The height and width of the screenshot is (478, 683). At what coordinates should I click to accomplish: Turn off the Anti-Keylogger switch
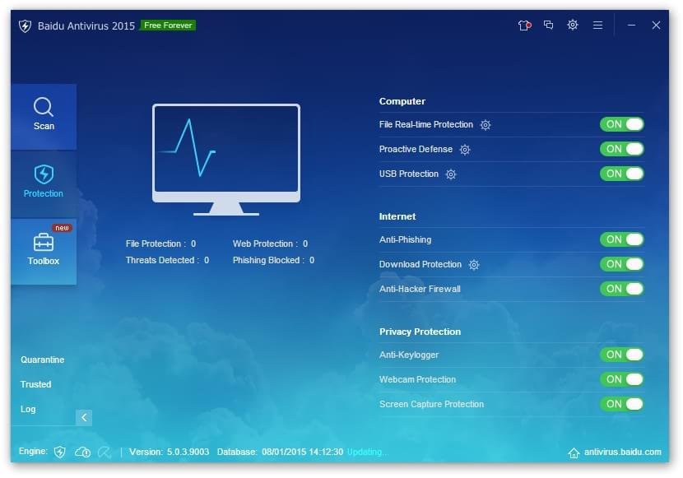621,355
